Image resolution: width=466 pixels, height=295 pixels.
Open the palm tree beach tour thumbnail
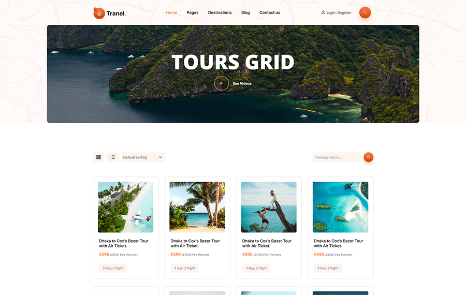coord(197,207)
